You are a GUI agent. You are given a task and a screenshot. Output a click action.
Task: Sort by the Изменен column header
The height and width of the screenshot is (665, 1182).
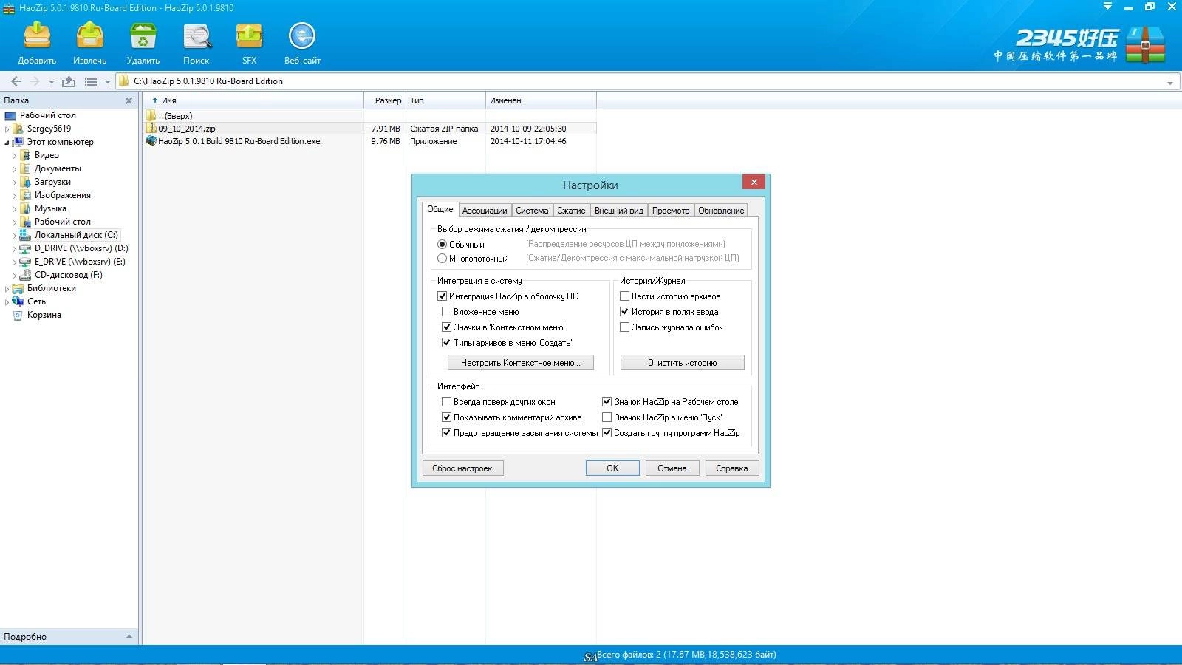pos(541,100)
